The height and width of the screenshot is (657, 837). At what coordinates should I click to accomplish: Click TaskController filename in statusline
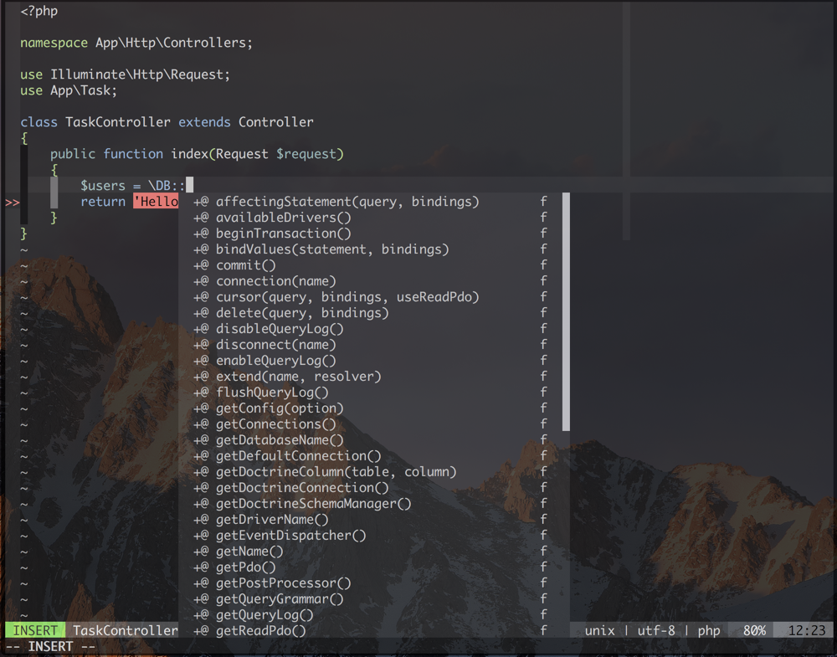(125, 631)
